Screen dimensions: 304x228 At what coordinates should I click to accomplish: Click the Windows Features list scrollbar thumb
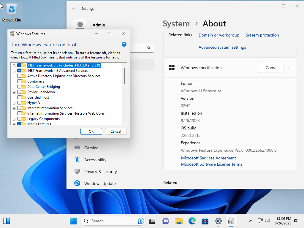pyautogui.click(x=124, y=76)
